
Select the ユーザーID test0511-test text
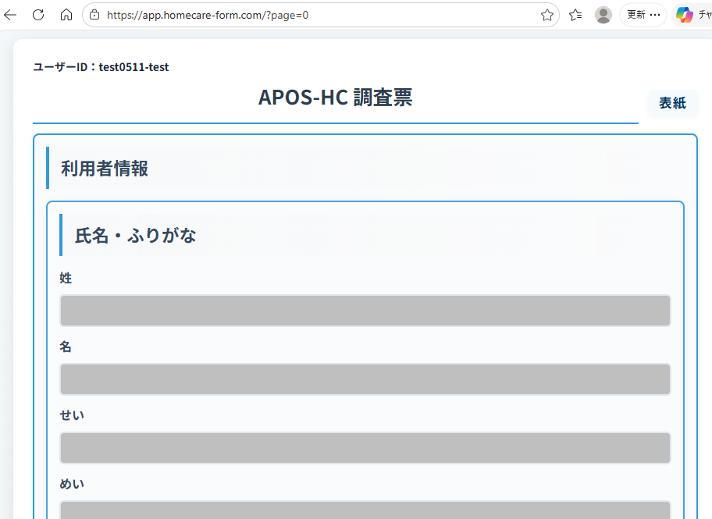[x=101, y=67]
